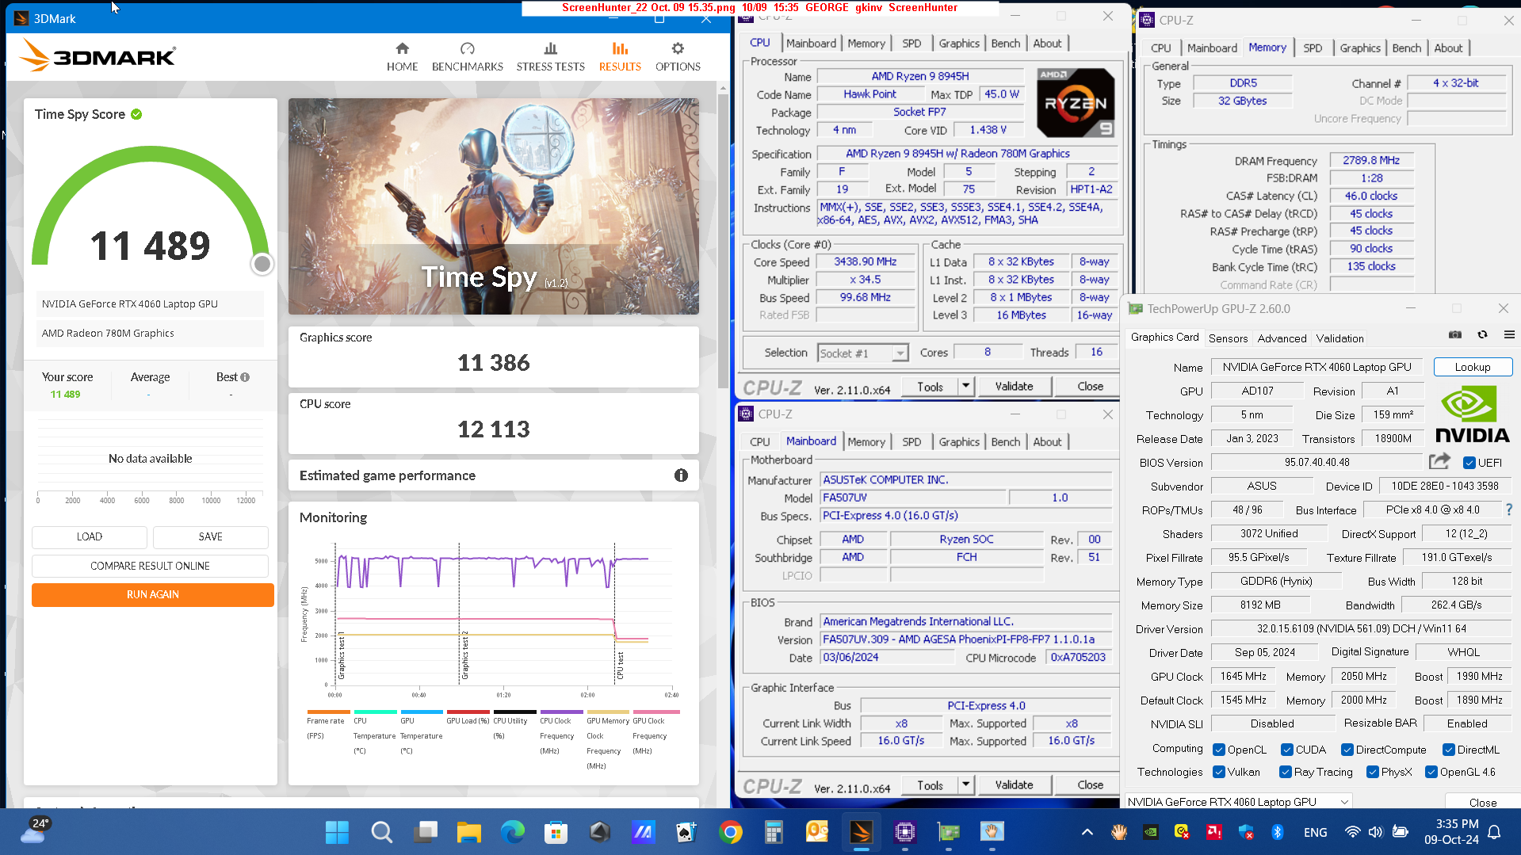Screen dimensions: 1521x855
Task: Open GPU-Z hamburger menu
Action: [x=1509, y=335]
